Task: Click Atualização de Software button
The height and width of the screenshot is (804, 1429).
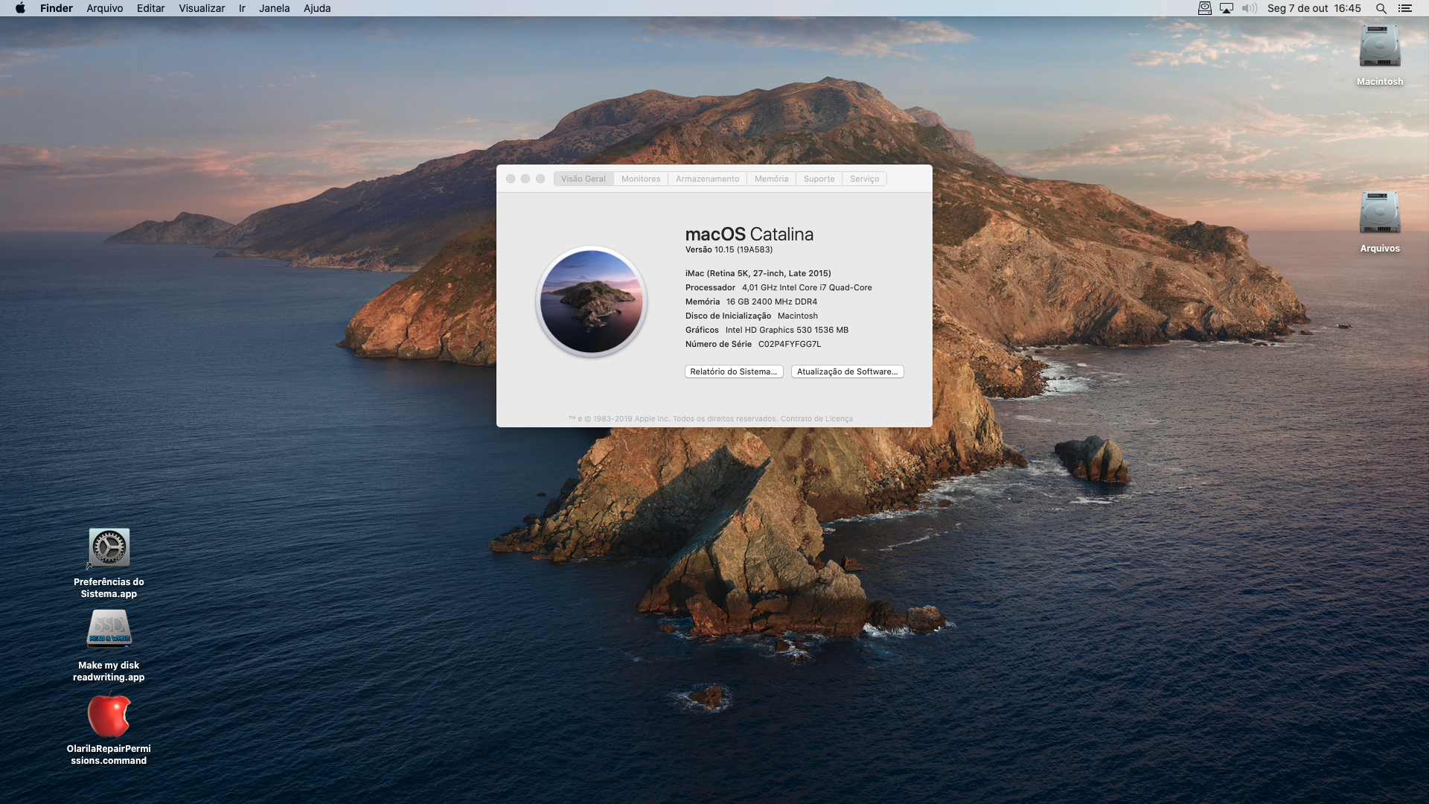Action: (847, 371)
